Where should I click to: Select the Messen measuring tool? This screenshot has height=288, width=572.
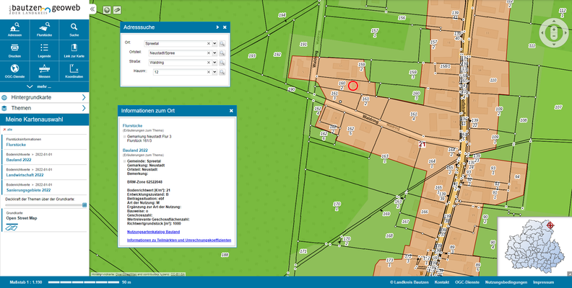pyautogui.click(x=44, y=71)
